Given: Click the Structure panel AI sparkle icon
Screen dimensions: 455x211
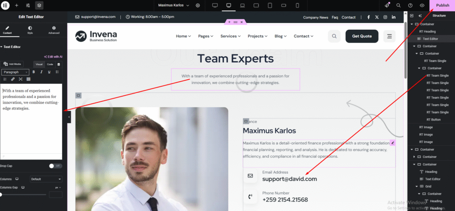Looking at the screenshot, I should click(420, 16).
